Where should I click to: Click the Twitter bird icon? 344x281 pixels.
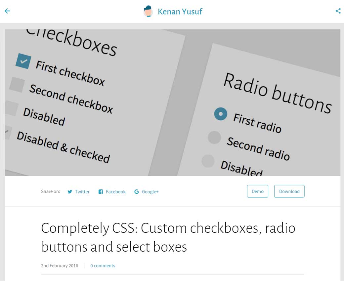pos(70,192)
